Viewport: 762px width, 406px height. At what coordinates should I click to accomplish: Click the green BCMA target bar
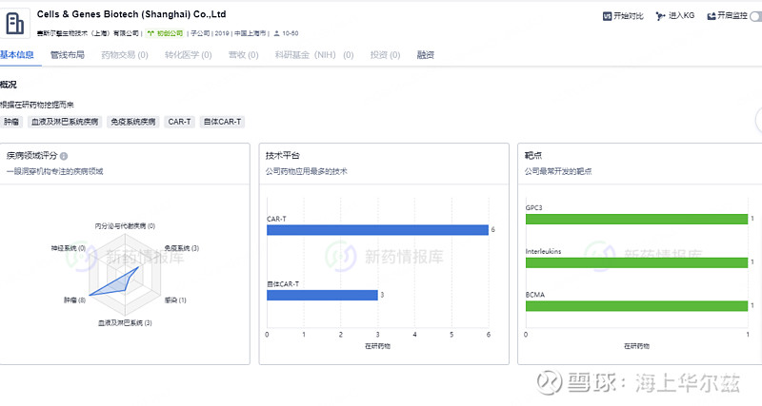(x=636, y=306)
